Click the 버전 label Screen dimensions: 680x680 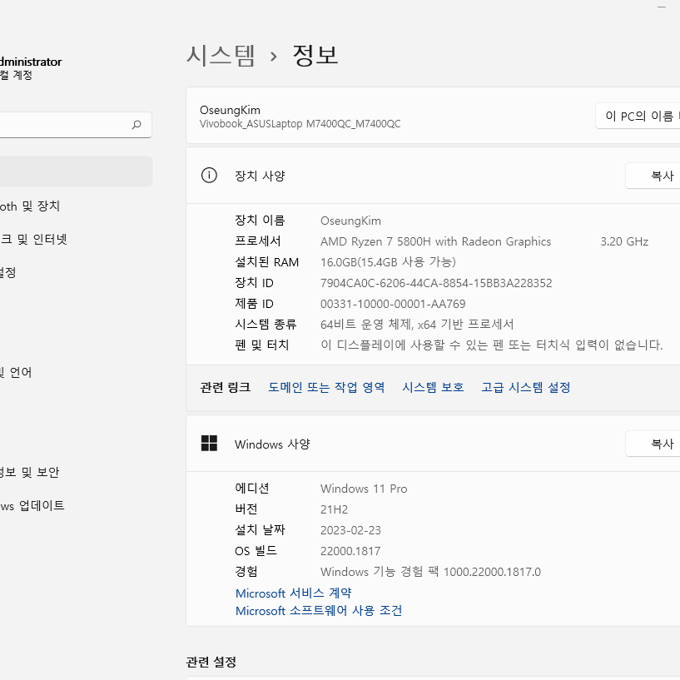point(246,509)
